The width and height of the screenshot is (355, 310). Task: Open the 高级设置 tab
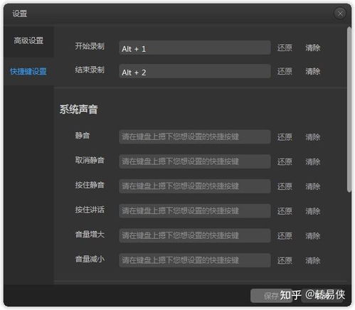(28, 41)
